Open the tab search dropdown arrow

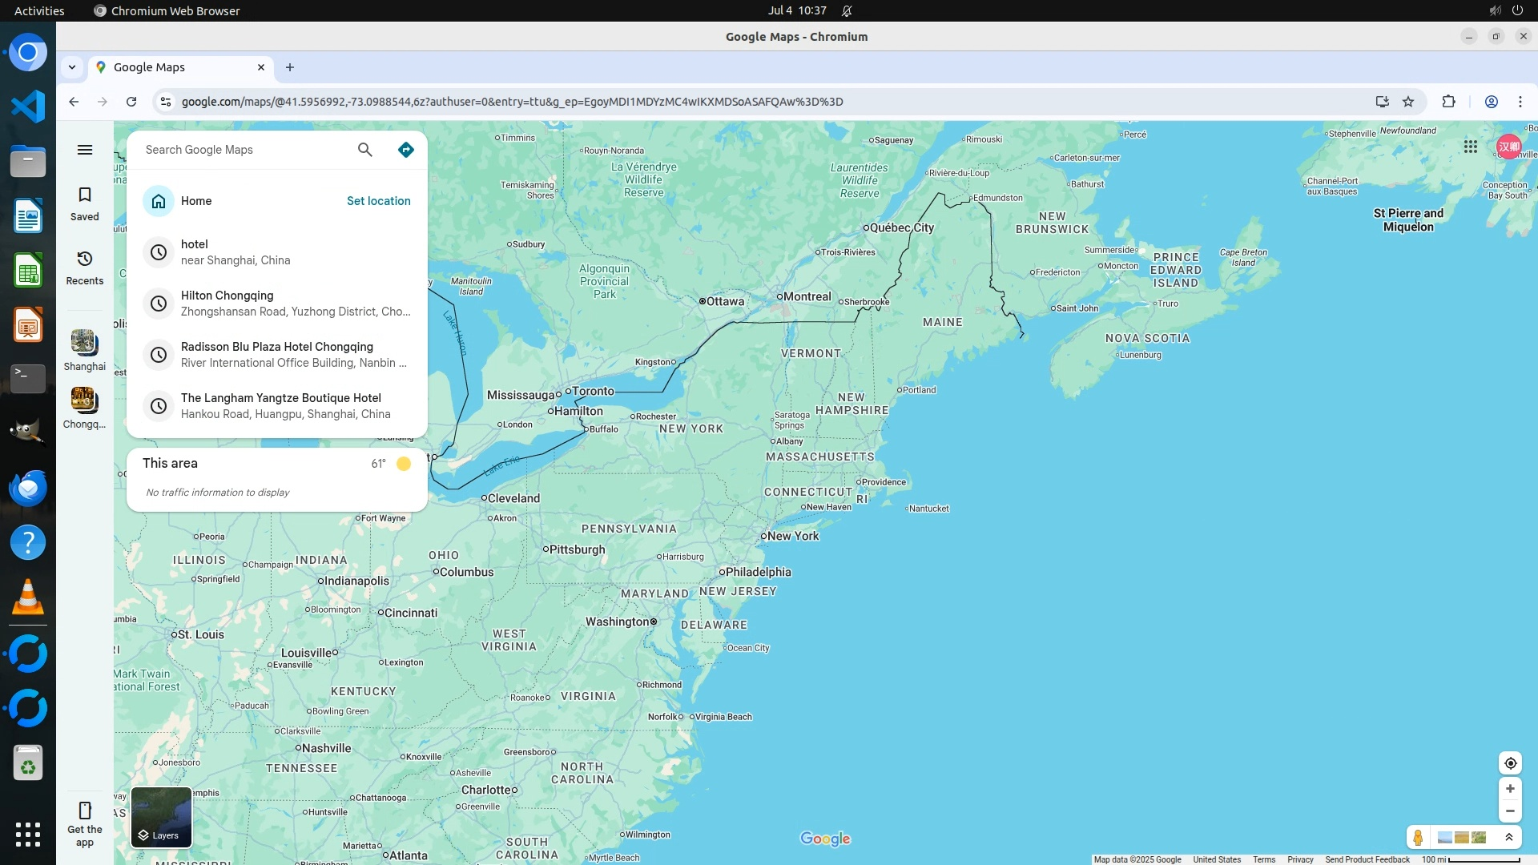(x=72, y=67)
